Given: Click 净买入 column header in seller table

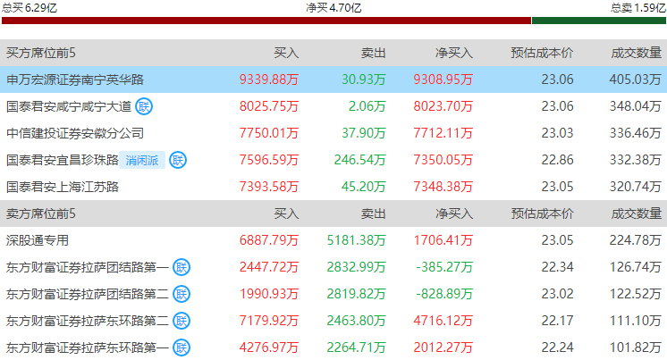Looking at the screenshot, I should pos(454,213).
